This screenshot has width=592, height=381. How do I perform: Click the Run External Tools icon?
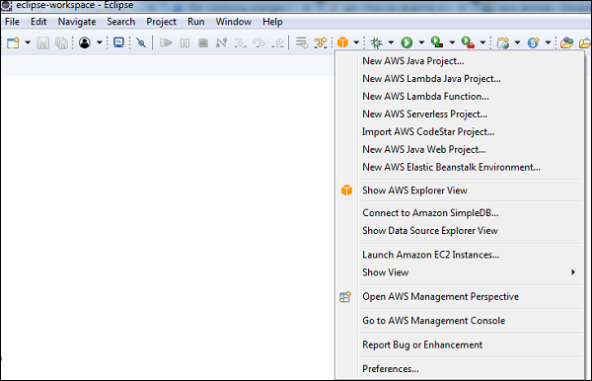468,42
